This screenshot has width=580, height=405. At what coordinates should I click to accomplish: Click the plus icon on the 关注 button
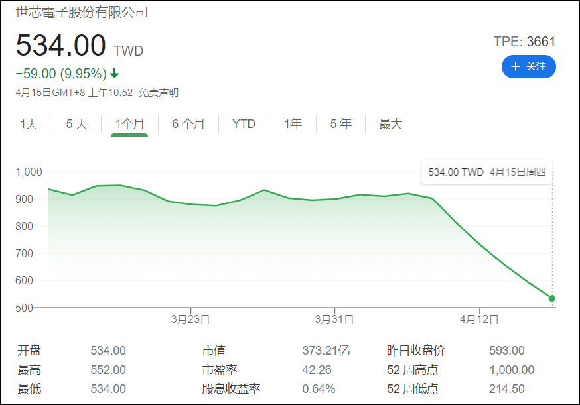coord(514,66)
